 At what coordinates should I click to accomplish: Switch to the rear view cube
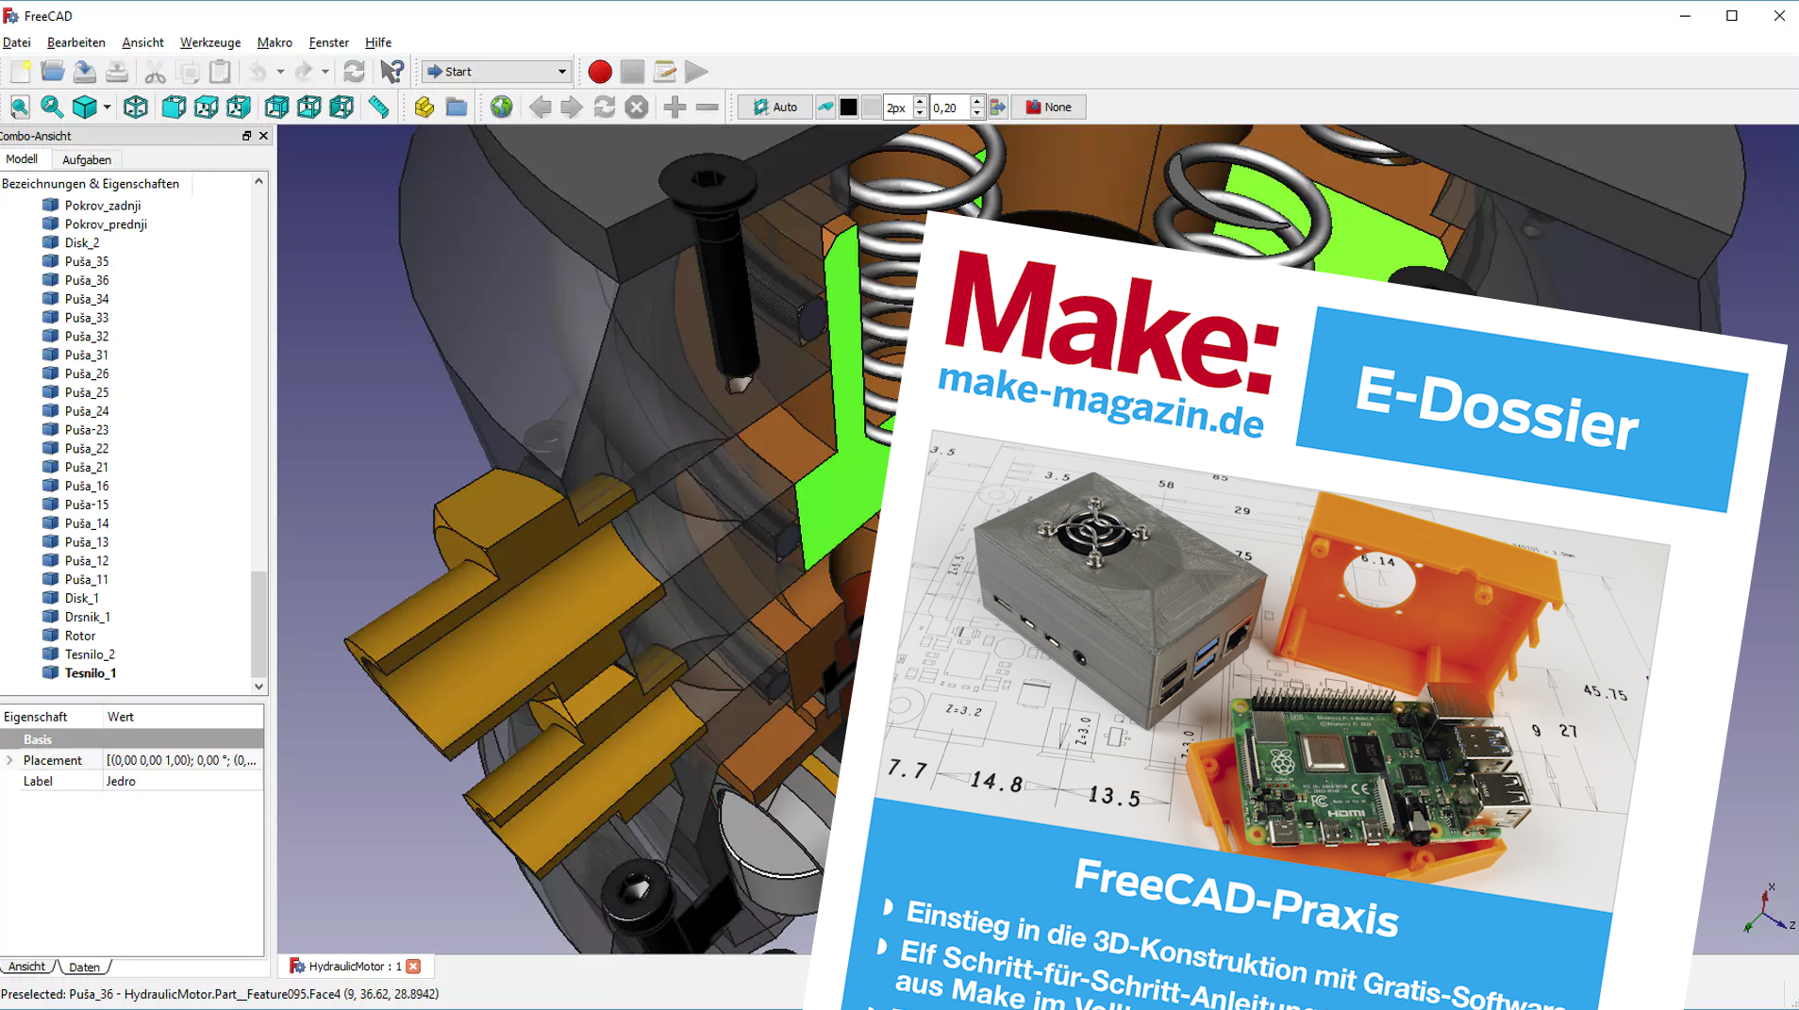(x=276, y=108)
